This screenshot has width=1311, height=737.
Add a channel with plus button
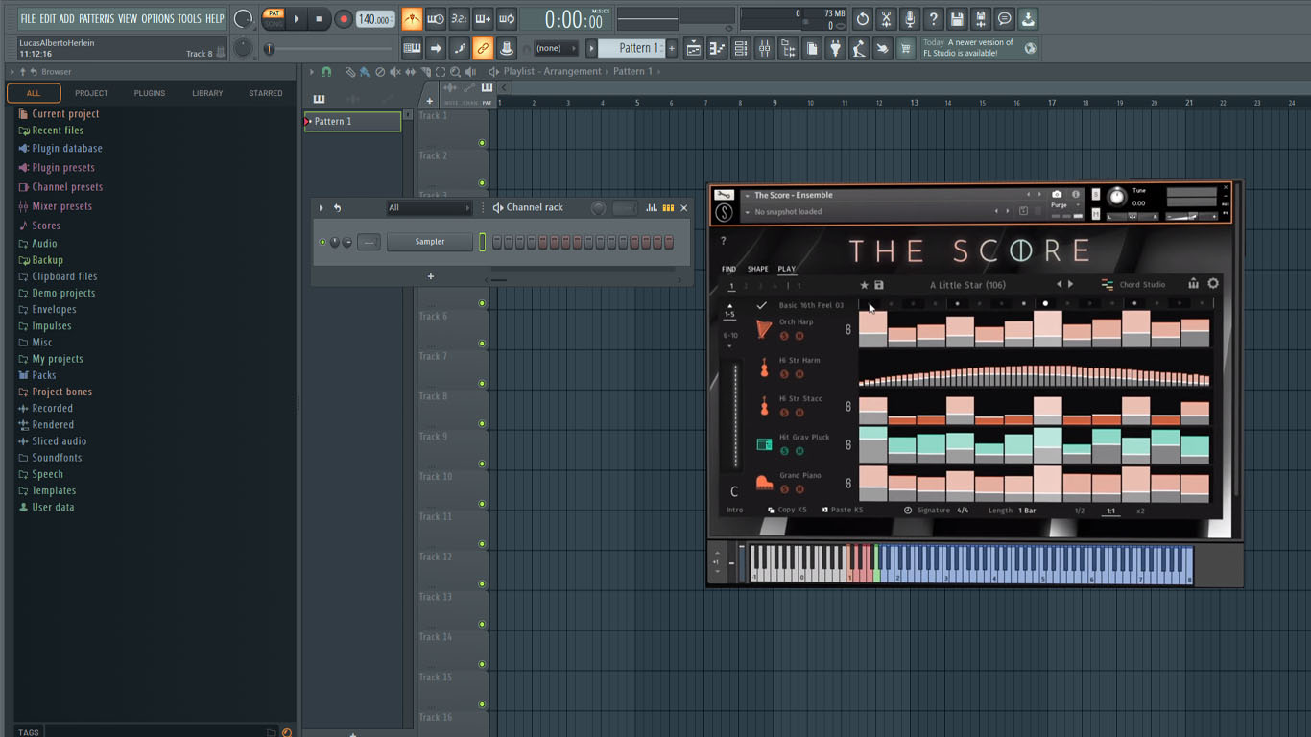(x=431, y=276)
